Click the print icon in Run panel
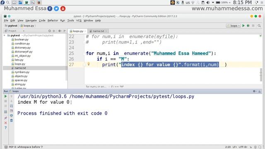This screenshot has height=149, width=265. click(12, 116)
